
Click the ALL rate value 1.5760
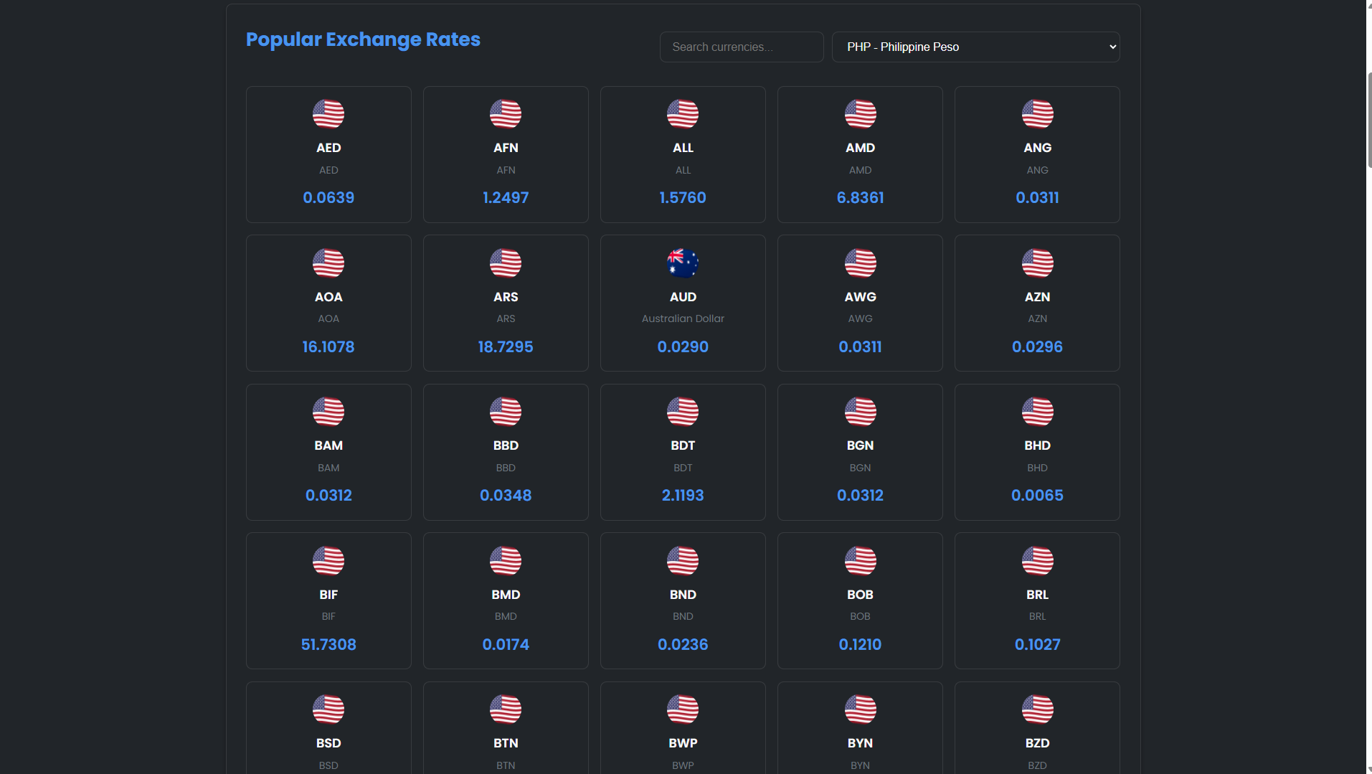click(683, 198)
